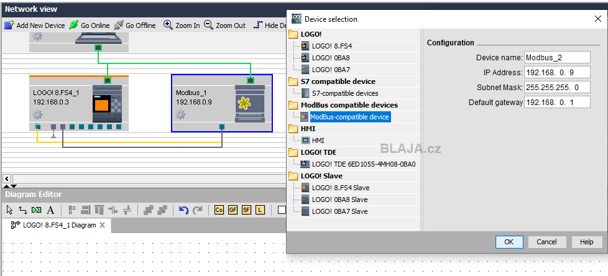Viewport: 608px width, 276px height.
Task: Click connection square at bottom of Modbus_1
Action: coord(222,127)
